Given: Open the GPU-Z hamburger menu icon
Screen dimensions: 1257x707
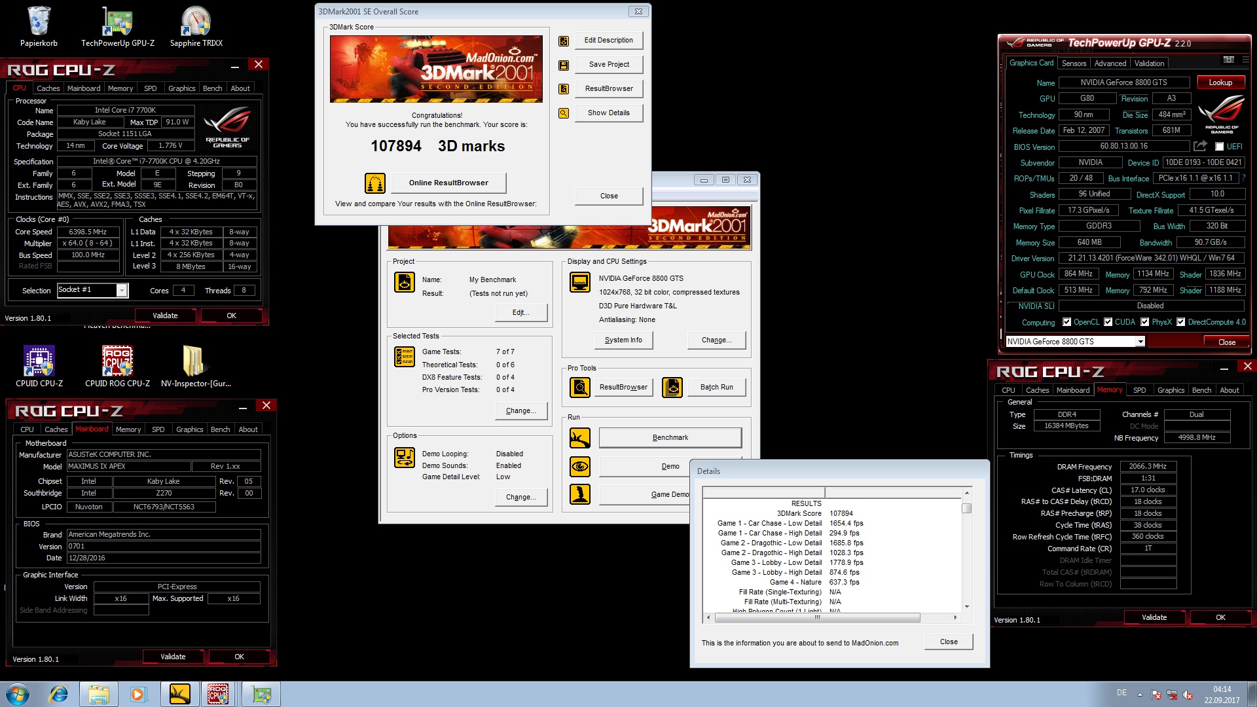Looking at the screenshot, I should [x=1245, y=60].
